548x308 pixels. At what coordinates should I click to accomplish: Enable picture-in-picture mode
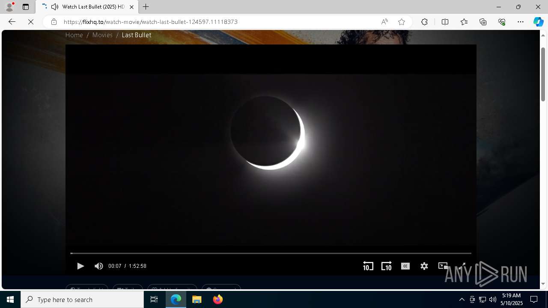point(443,266)
